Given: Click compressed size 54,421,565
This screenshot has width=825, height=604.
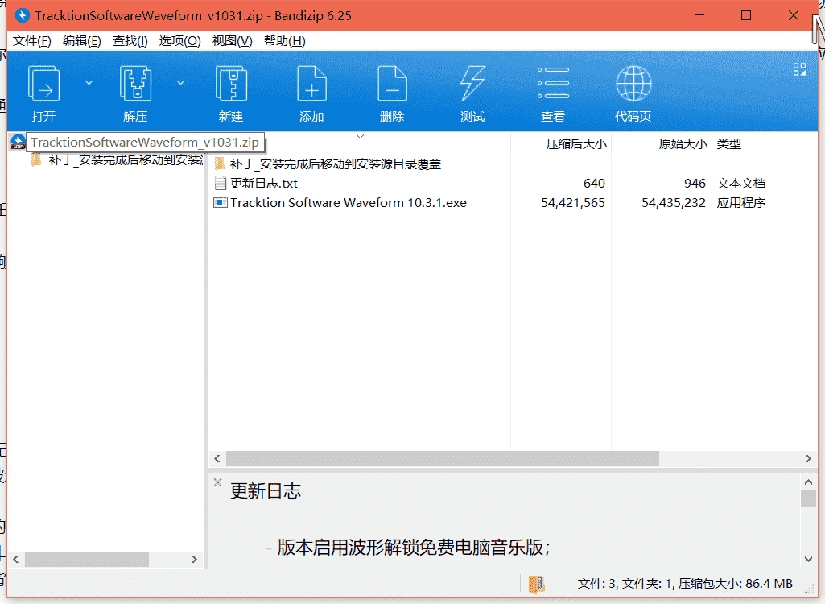Looking at the screenshot, I should (573, 203).
